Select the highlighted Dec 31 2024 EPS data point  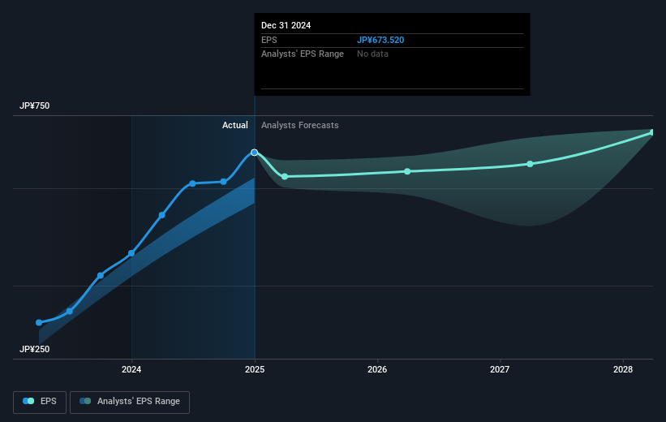point(255,153)
